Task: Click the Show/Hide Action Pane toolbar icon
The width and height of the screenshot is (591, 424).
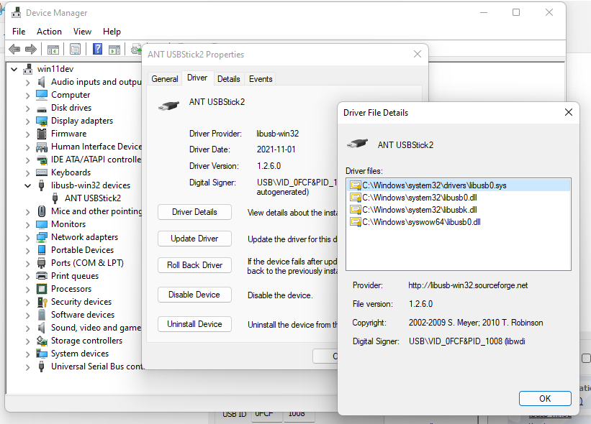Action: [114, 49]
